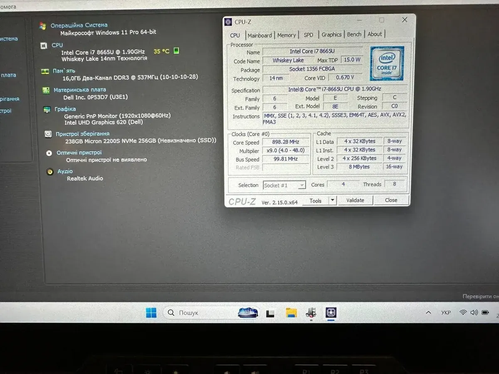Expand the Tools dropdown arrow

click(332, 200)
